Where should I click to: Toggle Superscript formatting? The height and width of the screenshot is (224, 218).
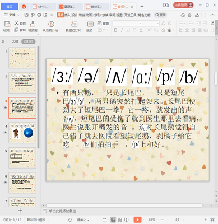[149, 30]
